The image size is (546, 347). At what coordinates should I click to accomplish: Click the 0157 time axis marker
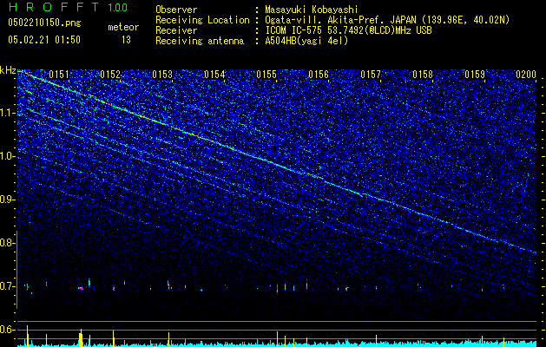[371, 75]
